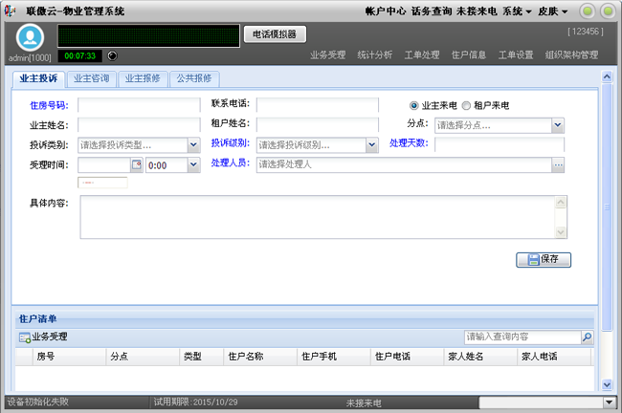Click the round record indicator beside the timer

click(112, 55)
